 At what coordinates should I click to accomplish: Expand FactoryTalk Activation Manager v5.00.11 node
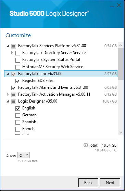[8, 94]
